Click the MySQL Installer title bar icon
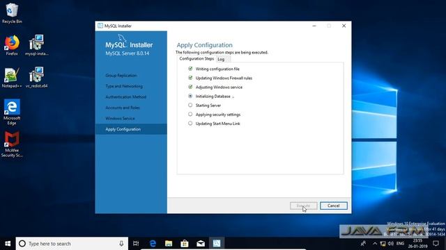The image size is (446, 250). tap(100, 26)
